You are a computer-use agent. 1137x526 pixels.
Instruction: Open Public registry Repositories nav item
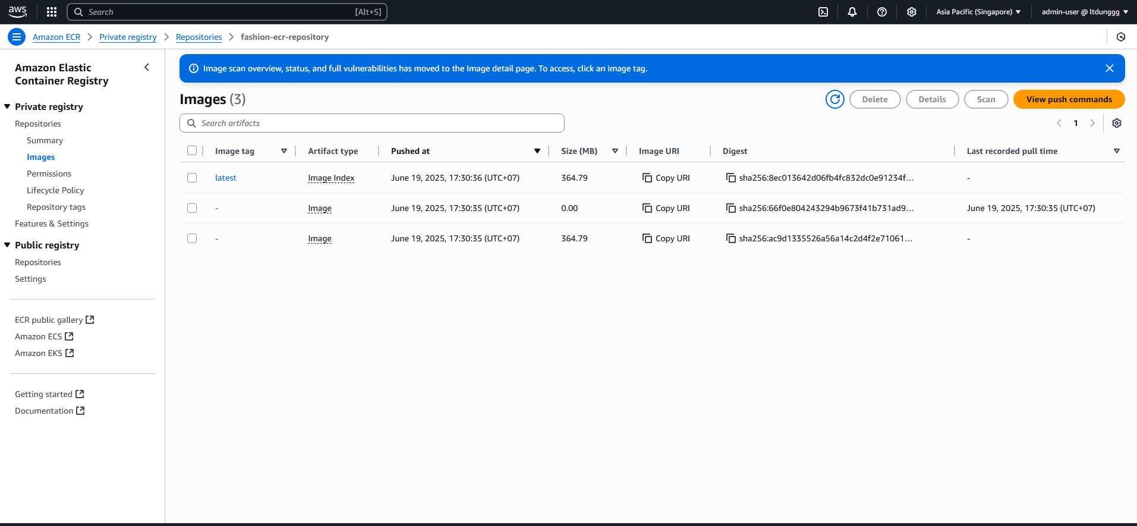point(38,262)
